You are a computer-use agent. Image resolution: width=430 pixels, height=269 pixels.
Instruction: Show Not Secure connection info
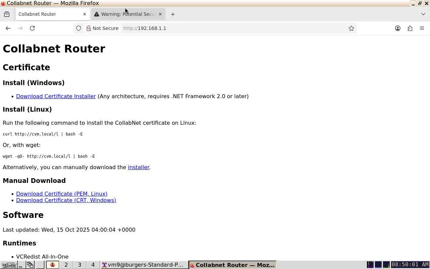pyautogui.click(x=102, y=28)
